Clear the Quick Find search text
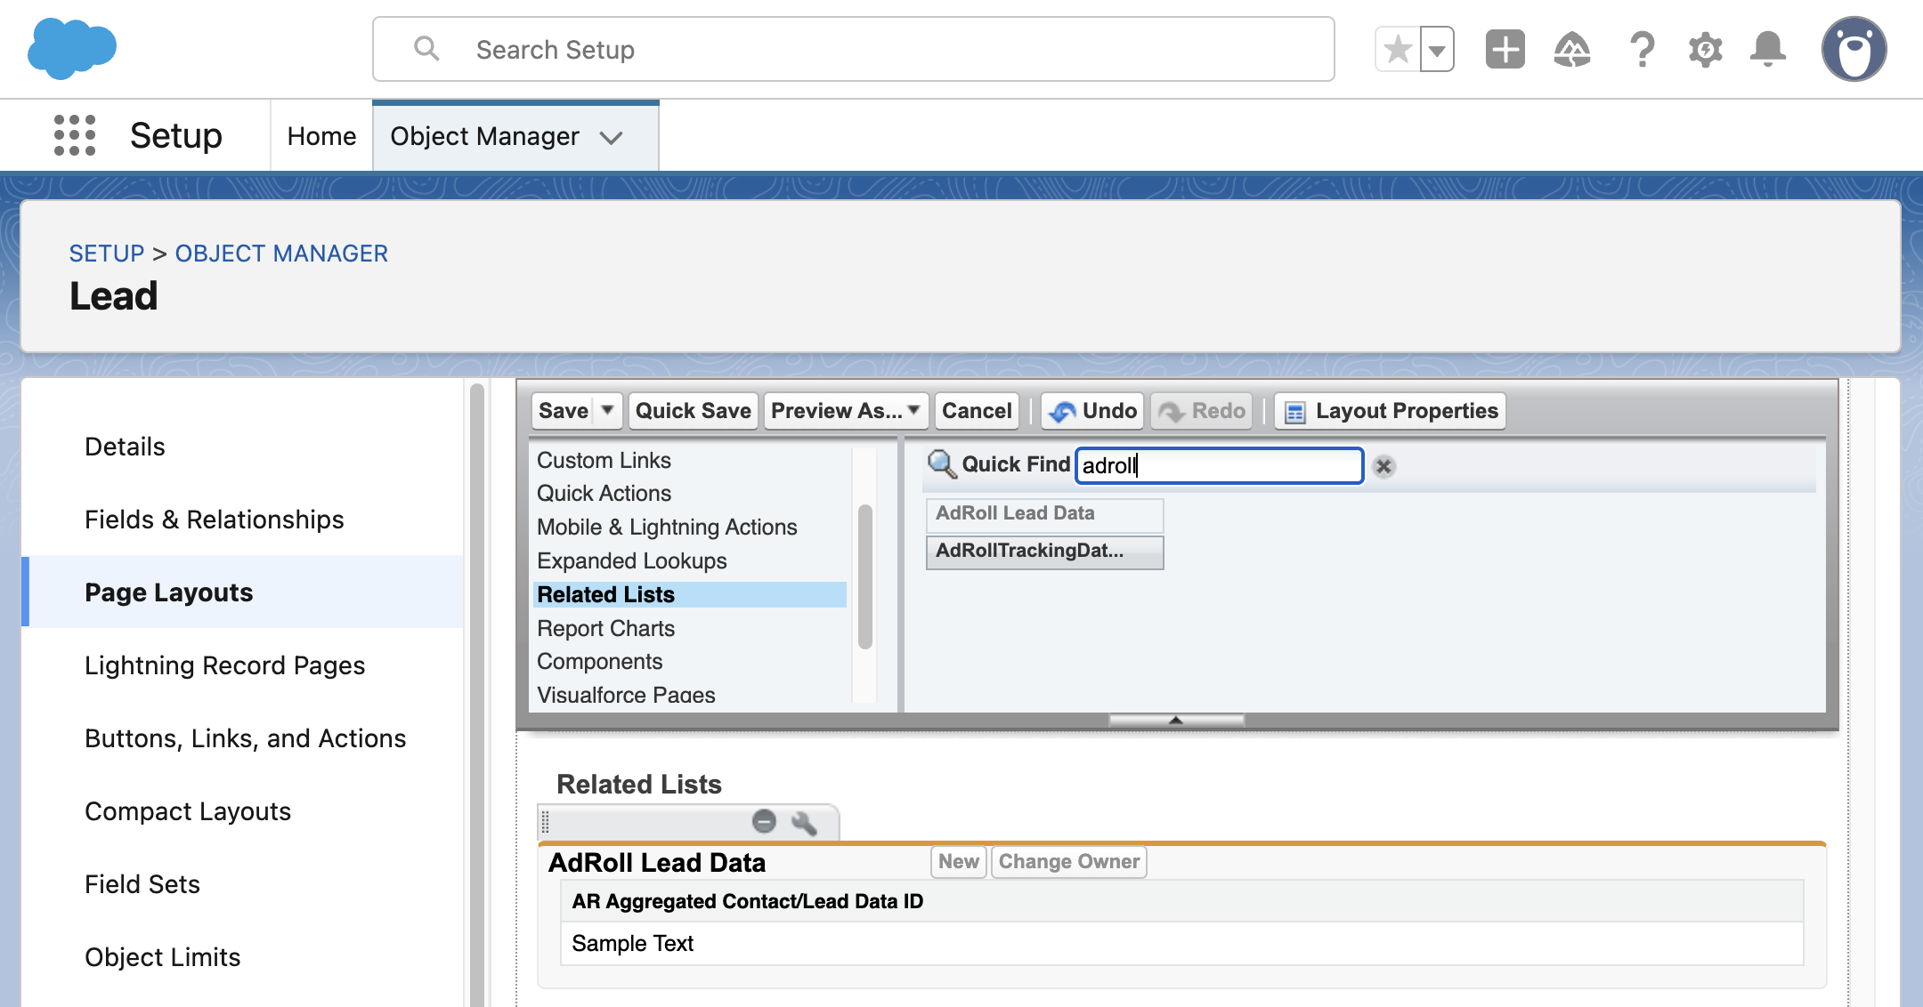The image size is (1923, 1007). [1383, 466]
